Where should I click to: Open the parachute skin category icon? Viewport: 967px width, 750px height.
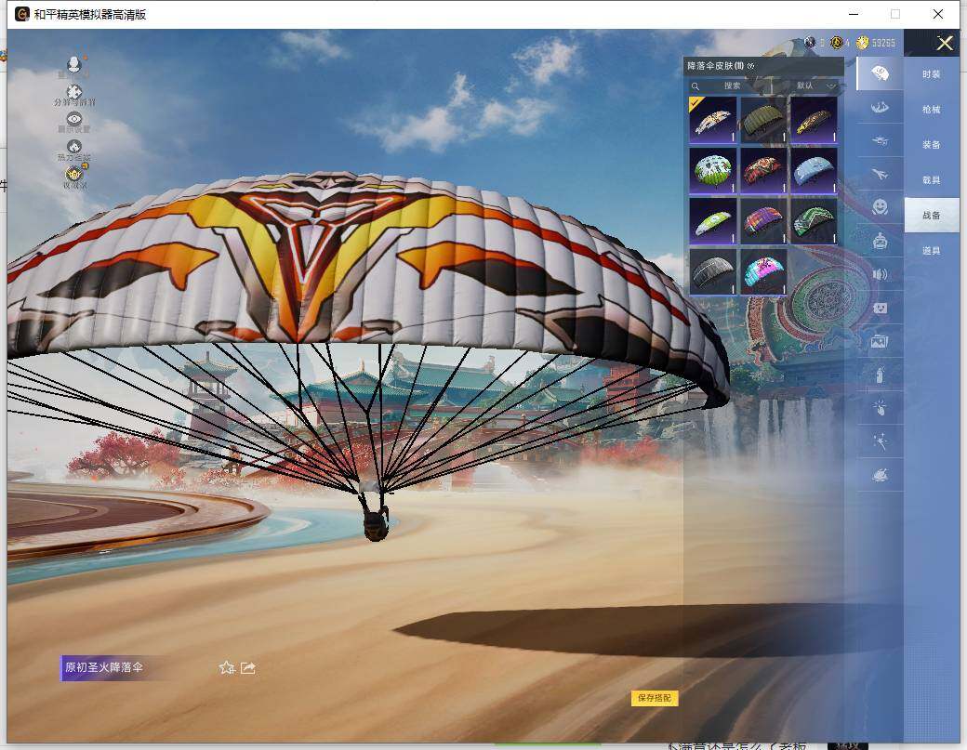pyautogui.click(x=880, y=74)
